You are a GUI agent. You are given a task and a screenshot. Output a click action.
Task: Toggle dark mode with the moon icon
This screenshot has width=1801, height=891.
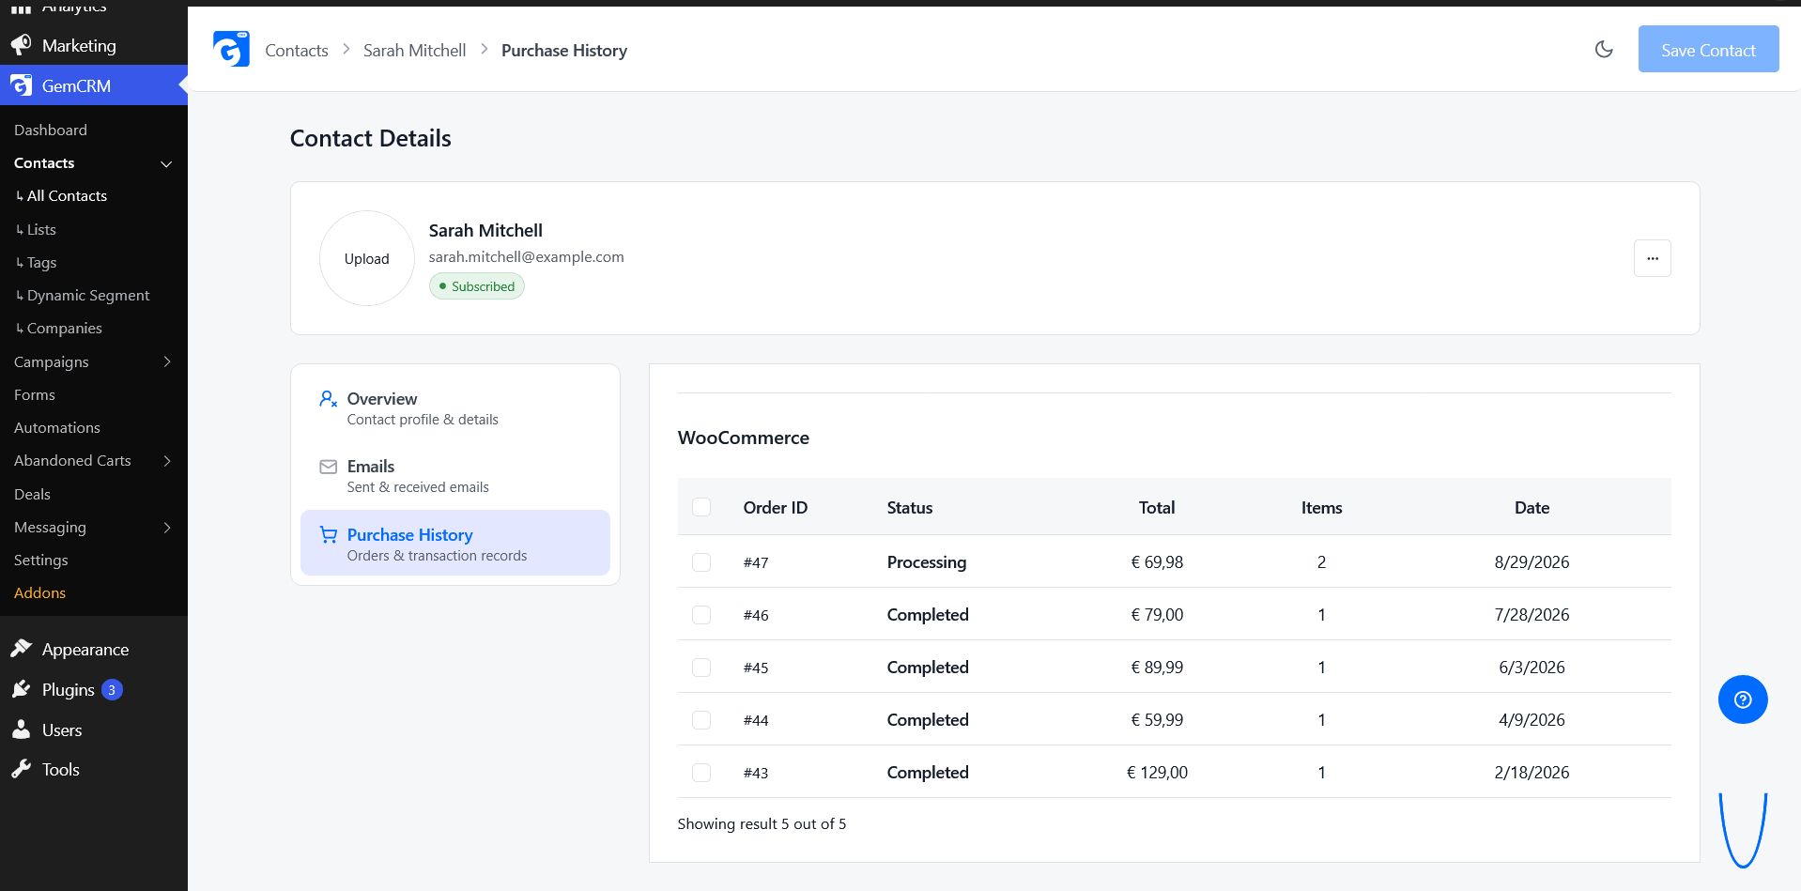(x=1604, y=49)
